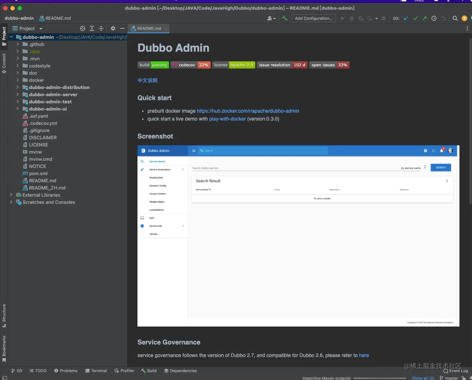Click the greyed Stop square icon
This screenshot has width=472, height=380.
pos(384,18)
